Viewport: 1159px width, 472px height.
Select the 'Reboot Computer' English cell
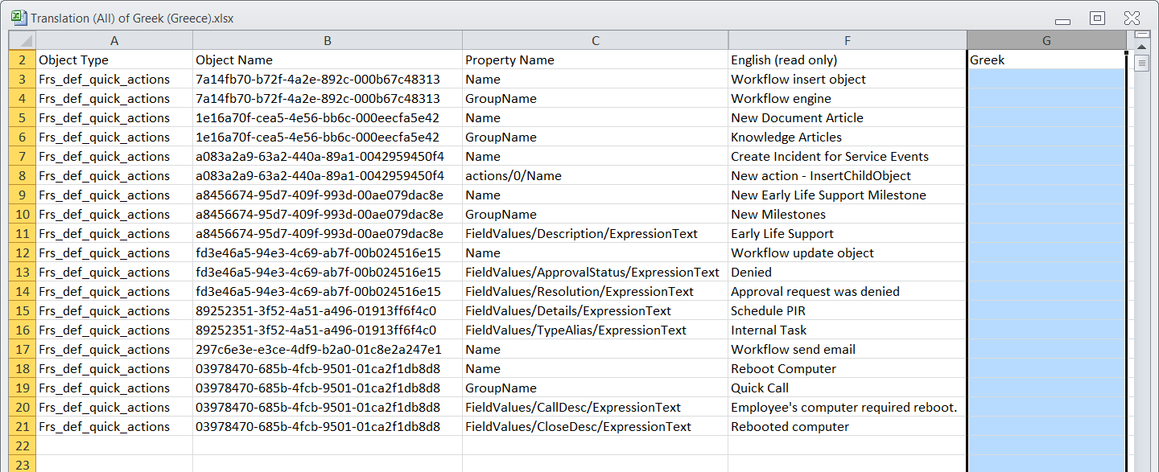[x=847, y=369]
